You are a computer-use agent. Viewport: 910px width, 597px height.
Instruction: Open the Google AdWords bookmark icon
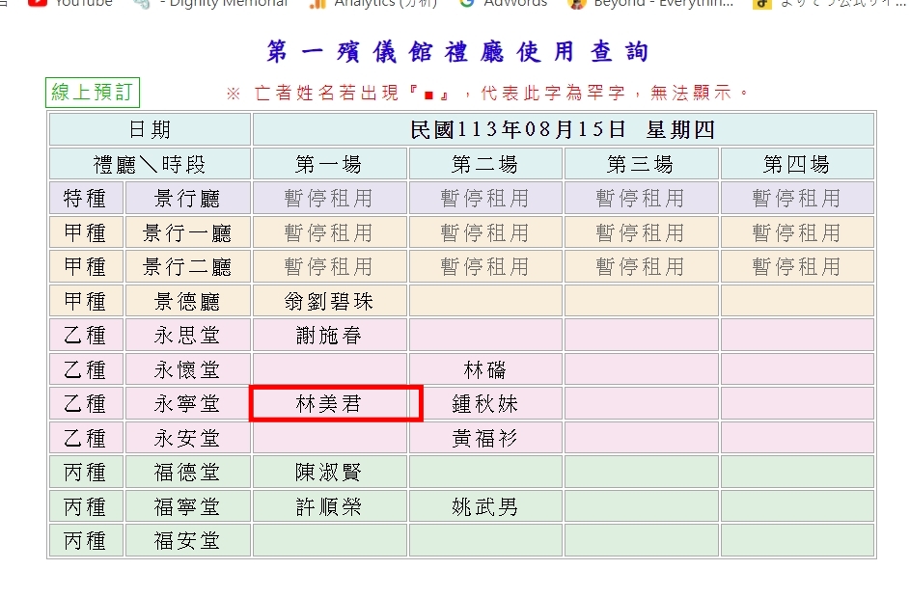(x=467, y=3)
